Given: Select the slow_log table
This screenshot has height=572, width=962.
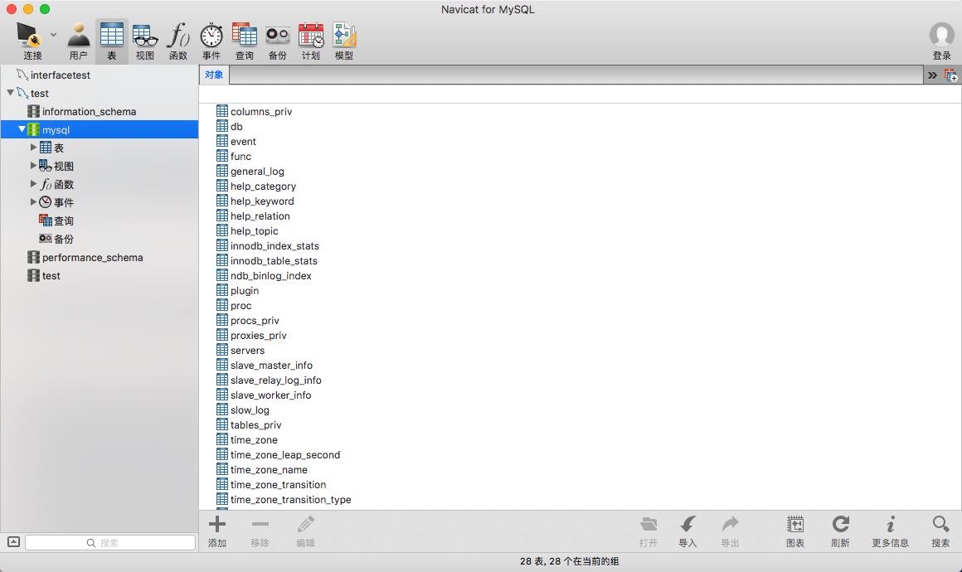Looking at the screenshot, I should pyautogui.click(x=250, y=410).
